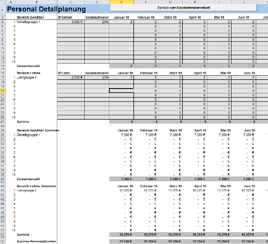Click the Ø Gehalt column label
The height and width of the screenshot is (244, 268).
click(x=65, y=17)
